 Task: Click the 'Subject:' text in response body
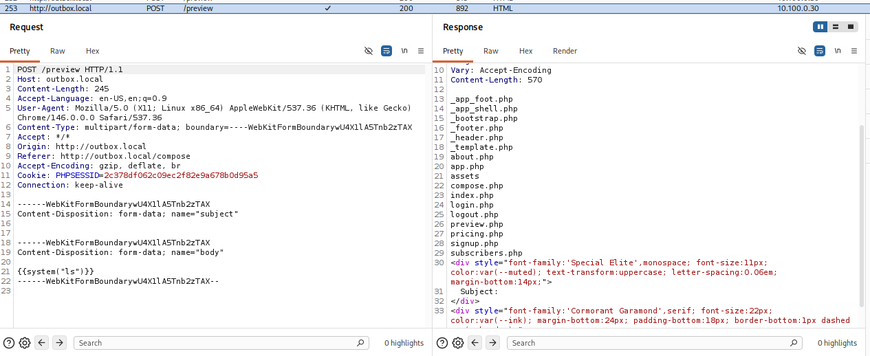point(479,291)
